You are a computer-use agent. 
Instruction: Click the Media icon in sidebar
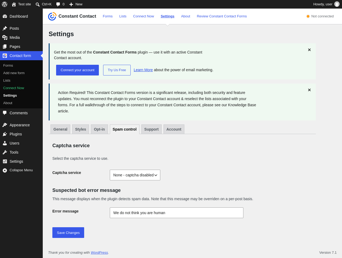pyautogui.click(x=5, y=37)
